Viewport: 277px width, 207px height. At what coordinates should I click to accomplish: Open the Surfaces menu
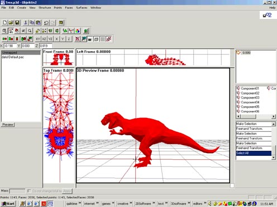point(82,8)
